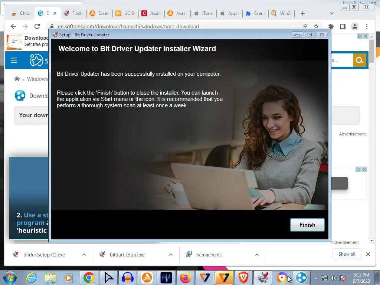The height and width of the screenshot is (285, 380).
Task: Open Audacity headphones icon in taskbar
Action: point(128,278)
